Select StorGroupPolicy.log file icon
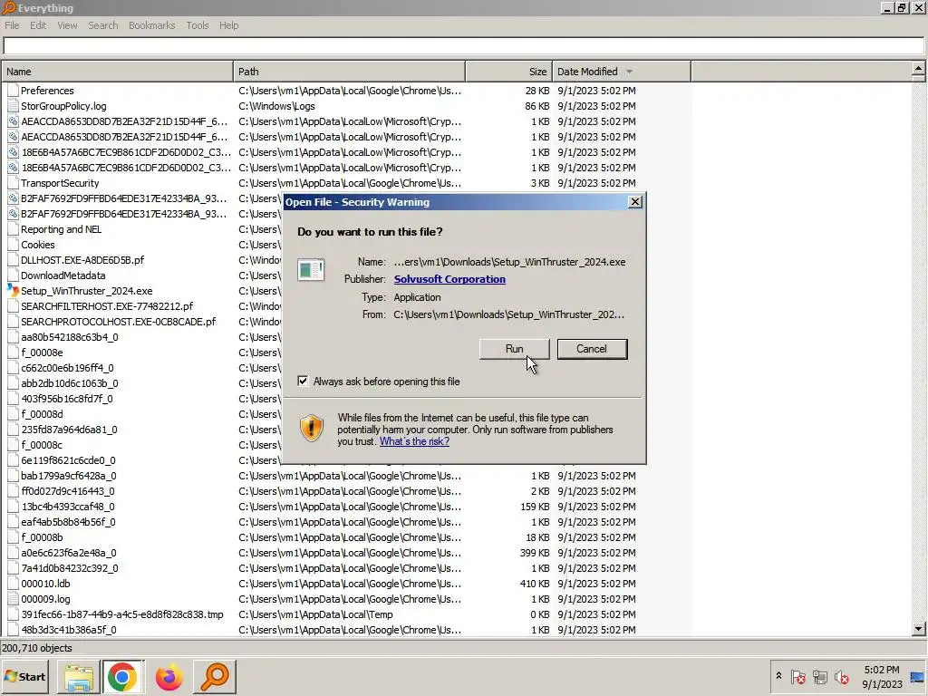 coord(13,106)
